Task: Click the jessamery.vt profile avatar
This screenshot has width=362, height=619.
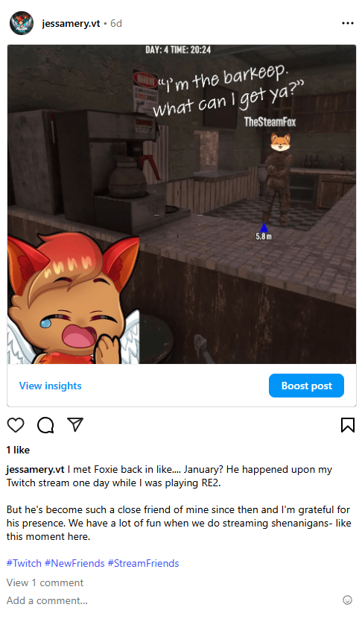Action: [22, 23]
